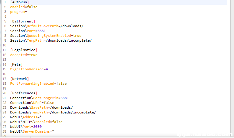Click the [BitTorrent] section header

23,21
